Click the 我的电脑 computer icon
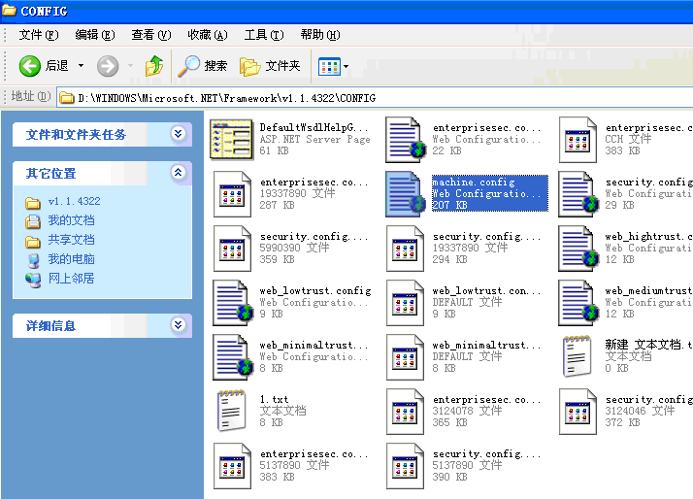Screen dimensions: 693x499 [33, 260]
